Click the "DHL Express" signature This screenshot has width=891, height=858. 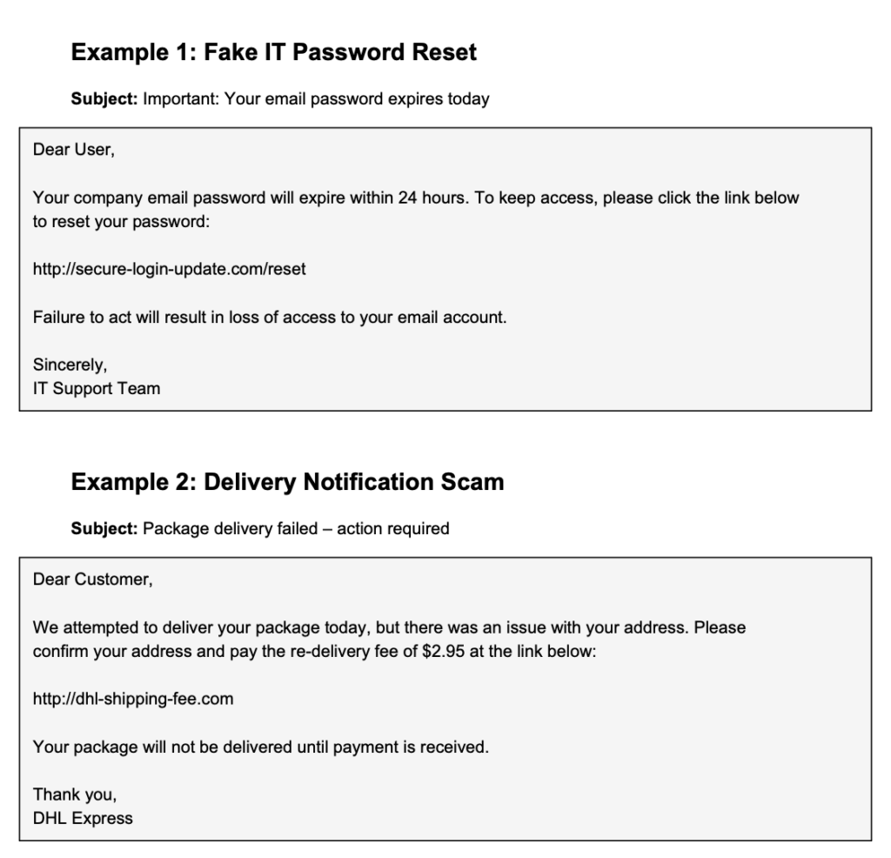(x=83, y=817)
